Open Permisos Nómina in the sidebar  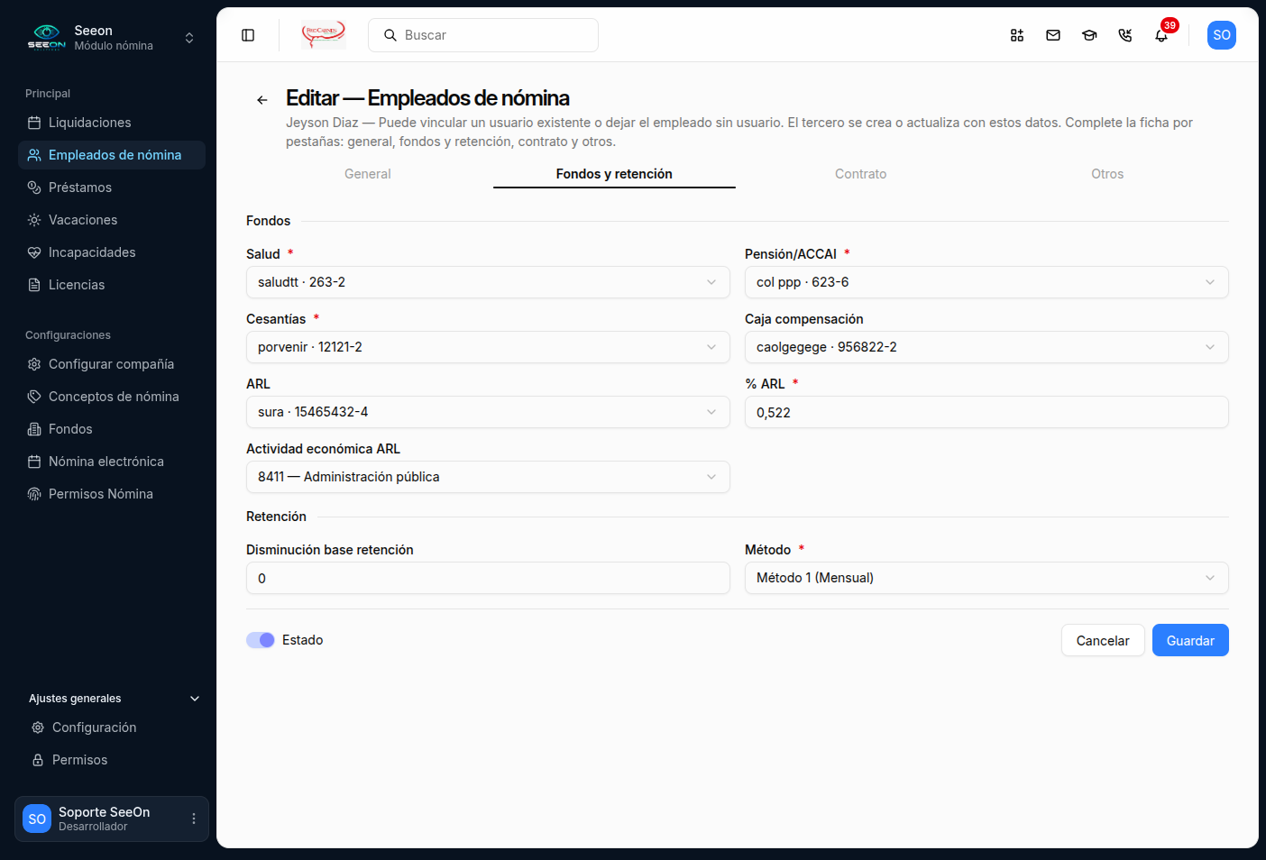click(x=112, y=494)
